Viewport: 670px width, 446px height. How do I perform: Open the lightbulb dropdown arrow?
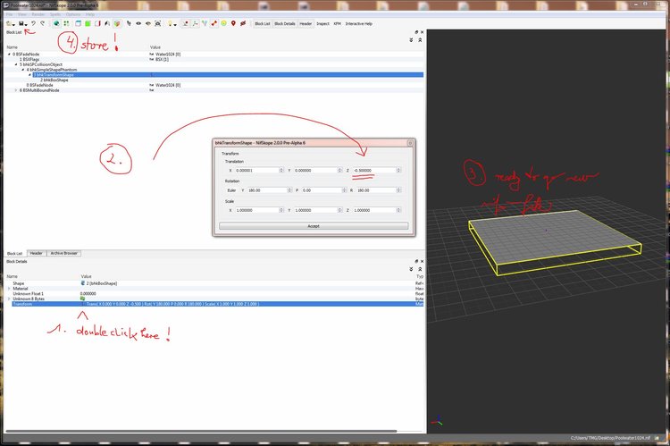[x=175, y=25]
